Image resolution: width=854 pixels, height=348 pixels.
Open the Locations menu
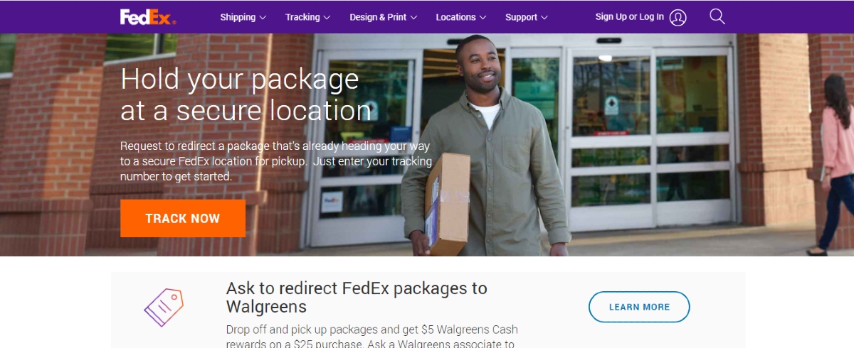(461, 17)
